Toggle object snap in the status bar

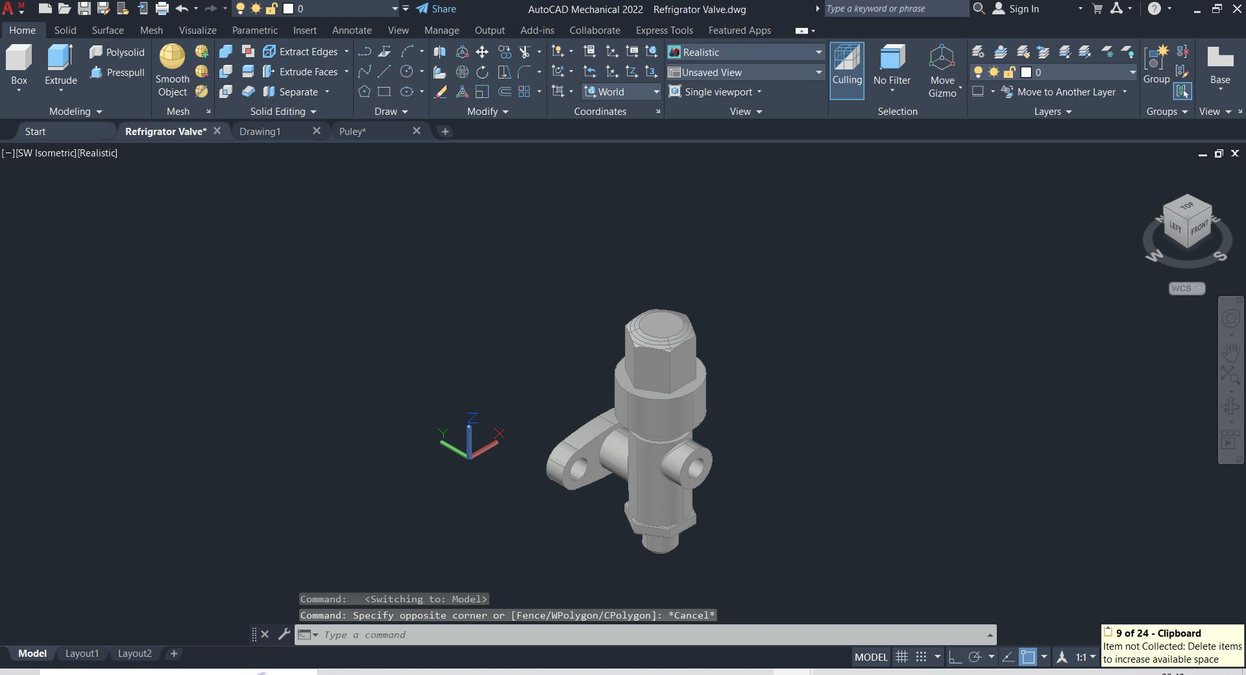[x=1028, y=657]
